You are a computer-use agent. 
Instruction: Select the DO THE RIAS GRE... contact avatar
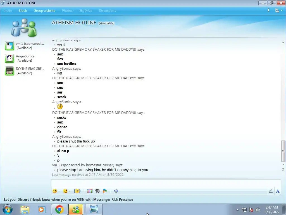(9, 71)
